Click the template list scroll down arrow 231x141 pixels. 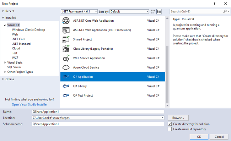[167, 105]
